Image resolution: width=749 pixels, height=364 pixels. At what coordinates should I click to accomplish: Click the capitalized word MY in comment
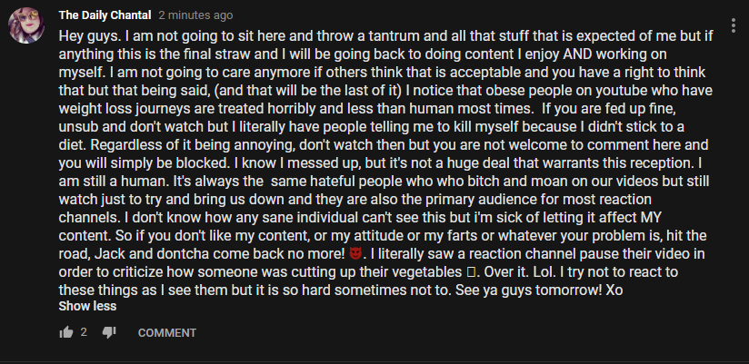click(649, 218)
